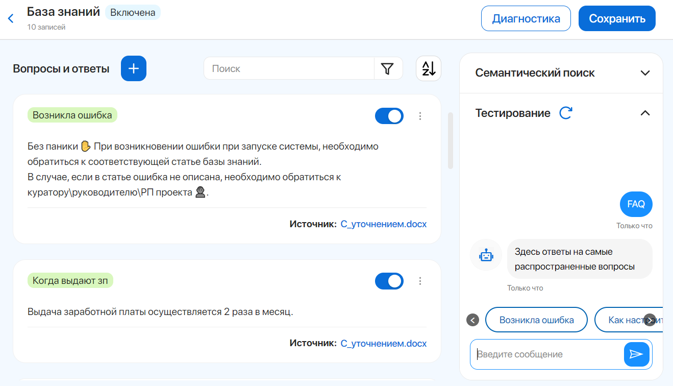The height and width of the screenshot is (386, 673).
Task: Click the A-Z sort icon
Action: pyautogui.click(x=429, y=68)
